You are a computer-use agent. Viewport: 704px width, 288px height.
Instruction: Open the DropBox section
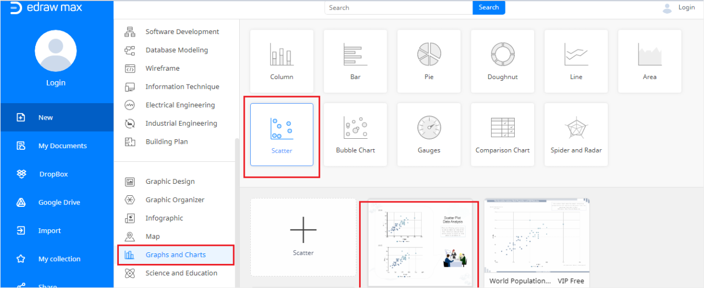[x=57, y=174]
